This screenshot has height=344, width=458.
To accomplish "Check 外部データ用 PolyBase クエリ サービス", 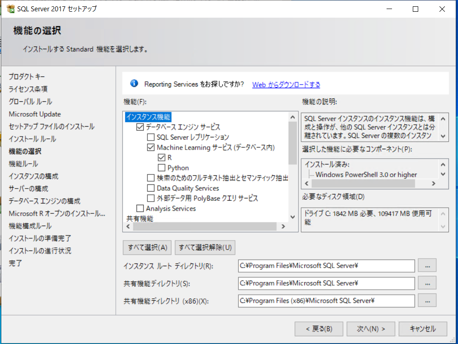I will tap(151, 198).
